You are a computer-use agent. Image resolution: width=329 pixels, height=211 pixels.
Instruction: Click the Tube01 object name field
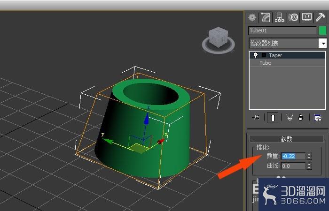[282, 30]
